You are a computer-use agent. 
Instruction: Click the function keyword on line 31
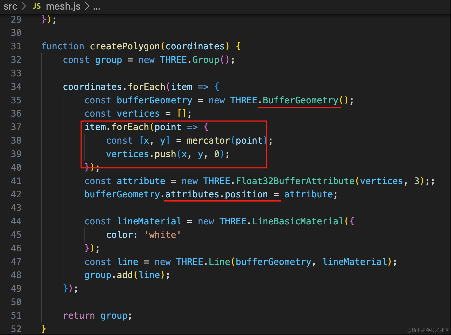(63, 46)
